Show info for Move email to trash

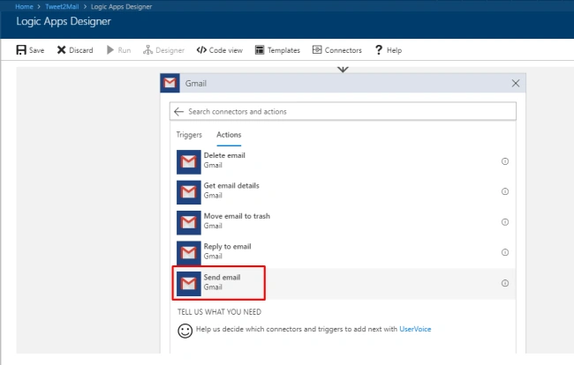pyautogui.click(x=505, y=222)
